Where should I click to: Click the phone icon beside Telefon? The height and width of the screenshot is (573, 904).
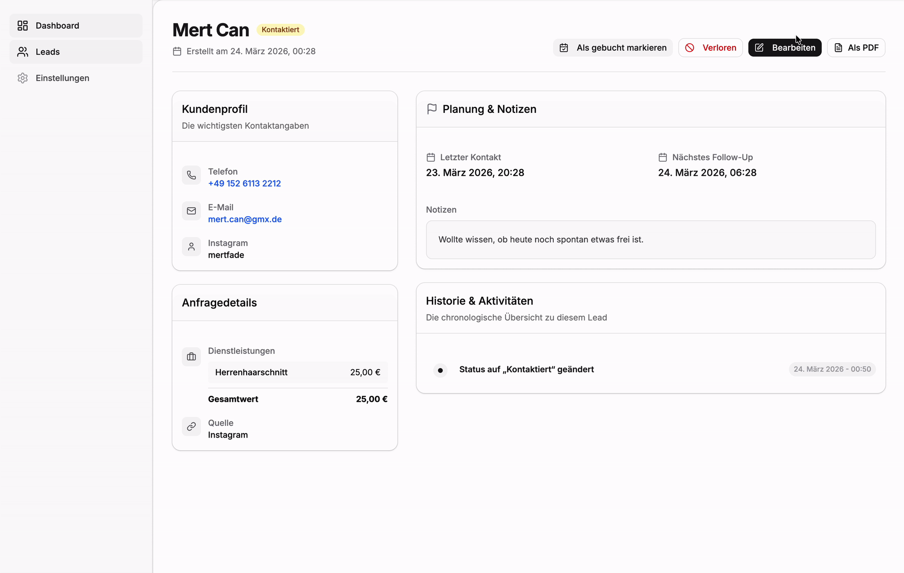[x=191, y=175]
